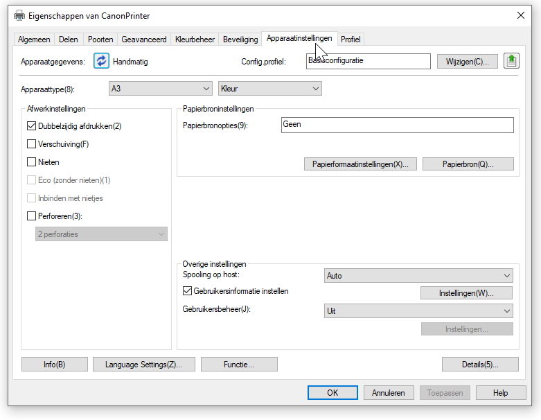Viewport: 541px width, 420px height.
Task: Open the Geavanceerd tab
Action: pyautogui.click(x=144, y=40)
